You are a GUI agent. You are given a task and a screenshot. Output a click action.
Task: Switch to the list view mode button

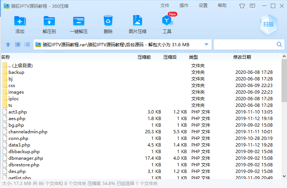[x=27, y=44]
